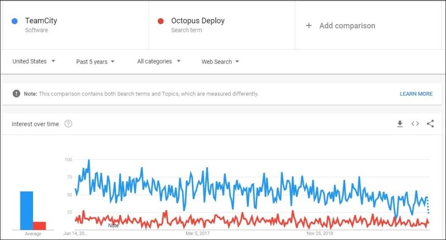Viewport: 446px width, 240px height.
Task: Click the Mar 5, 2017 axis label
Action: [x=197, y=234]
